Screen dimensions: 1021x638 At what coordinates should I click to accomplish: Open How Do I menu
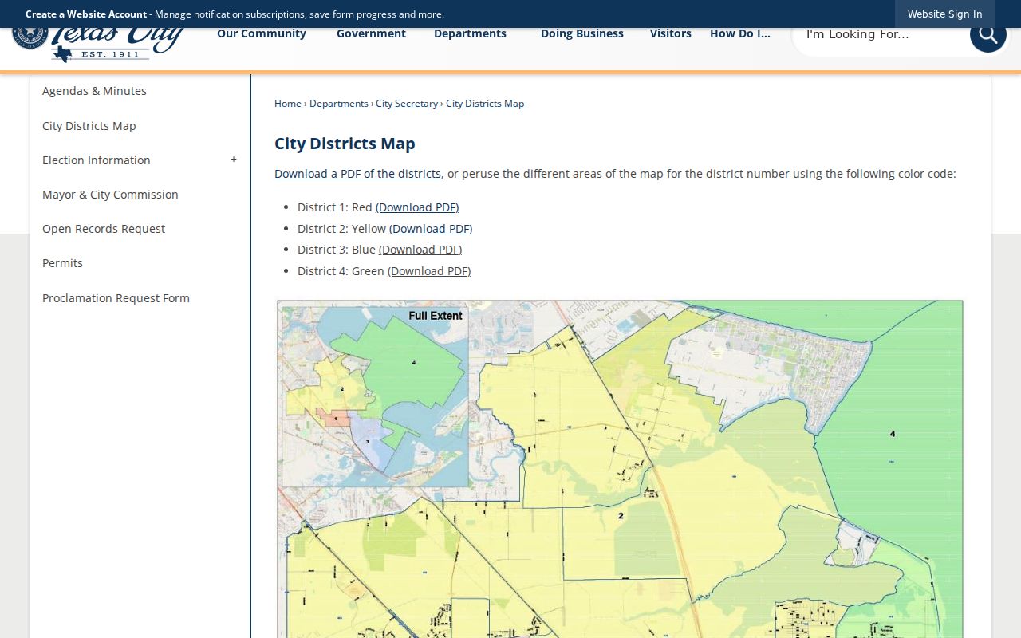pos(740,33)
